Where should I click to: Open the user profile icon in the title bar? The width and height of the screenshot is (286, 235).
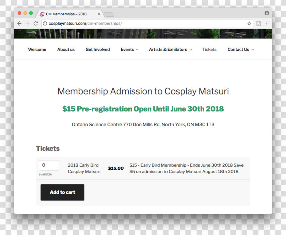tap(267, 13)
